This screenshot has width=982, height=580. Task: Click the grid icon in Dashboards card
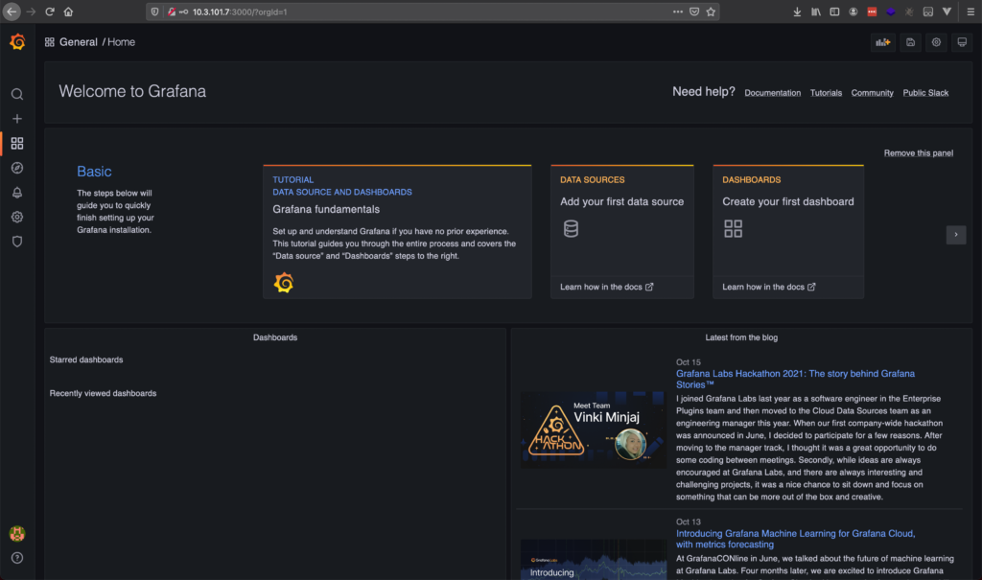733,228
